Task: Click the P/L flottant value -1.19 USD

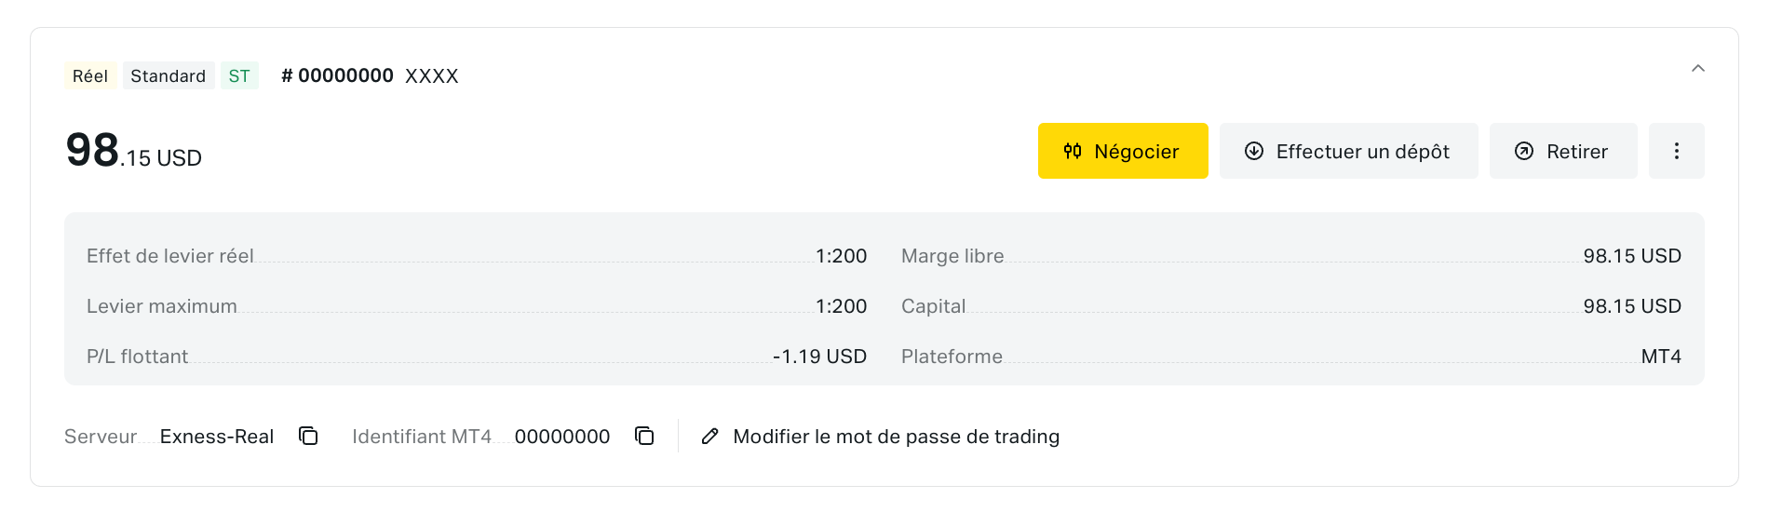Action: click(819, 357)
